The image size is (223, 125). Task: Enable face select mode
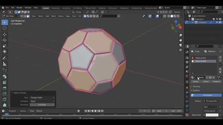28,16
